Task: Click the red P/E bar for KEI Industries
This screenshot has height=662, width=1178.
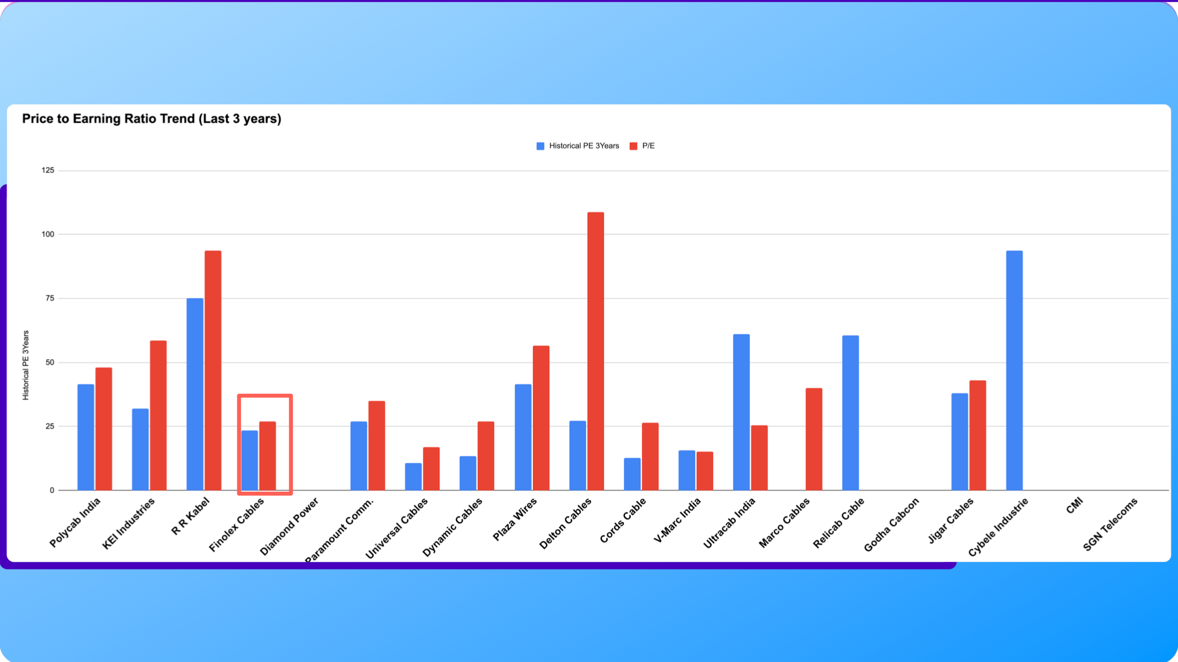Action: 158,416
